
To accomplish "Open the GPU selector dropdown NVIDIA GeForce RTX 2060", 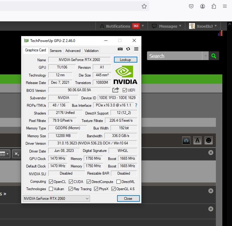I will pos(56,199).
